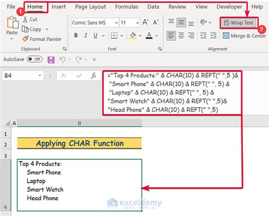The image size is (269, 216).
Task: Toggle Underline formatting
Action: [x=95, y=35]
